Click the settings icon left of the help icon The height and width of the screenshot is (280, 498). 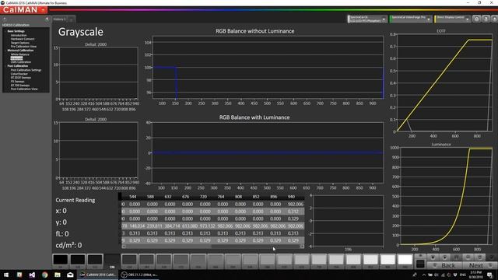click(476, 19)
